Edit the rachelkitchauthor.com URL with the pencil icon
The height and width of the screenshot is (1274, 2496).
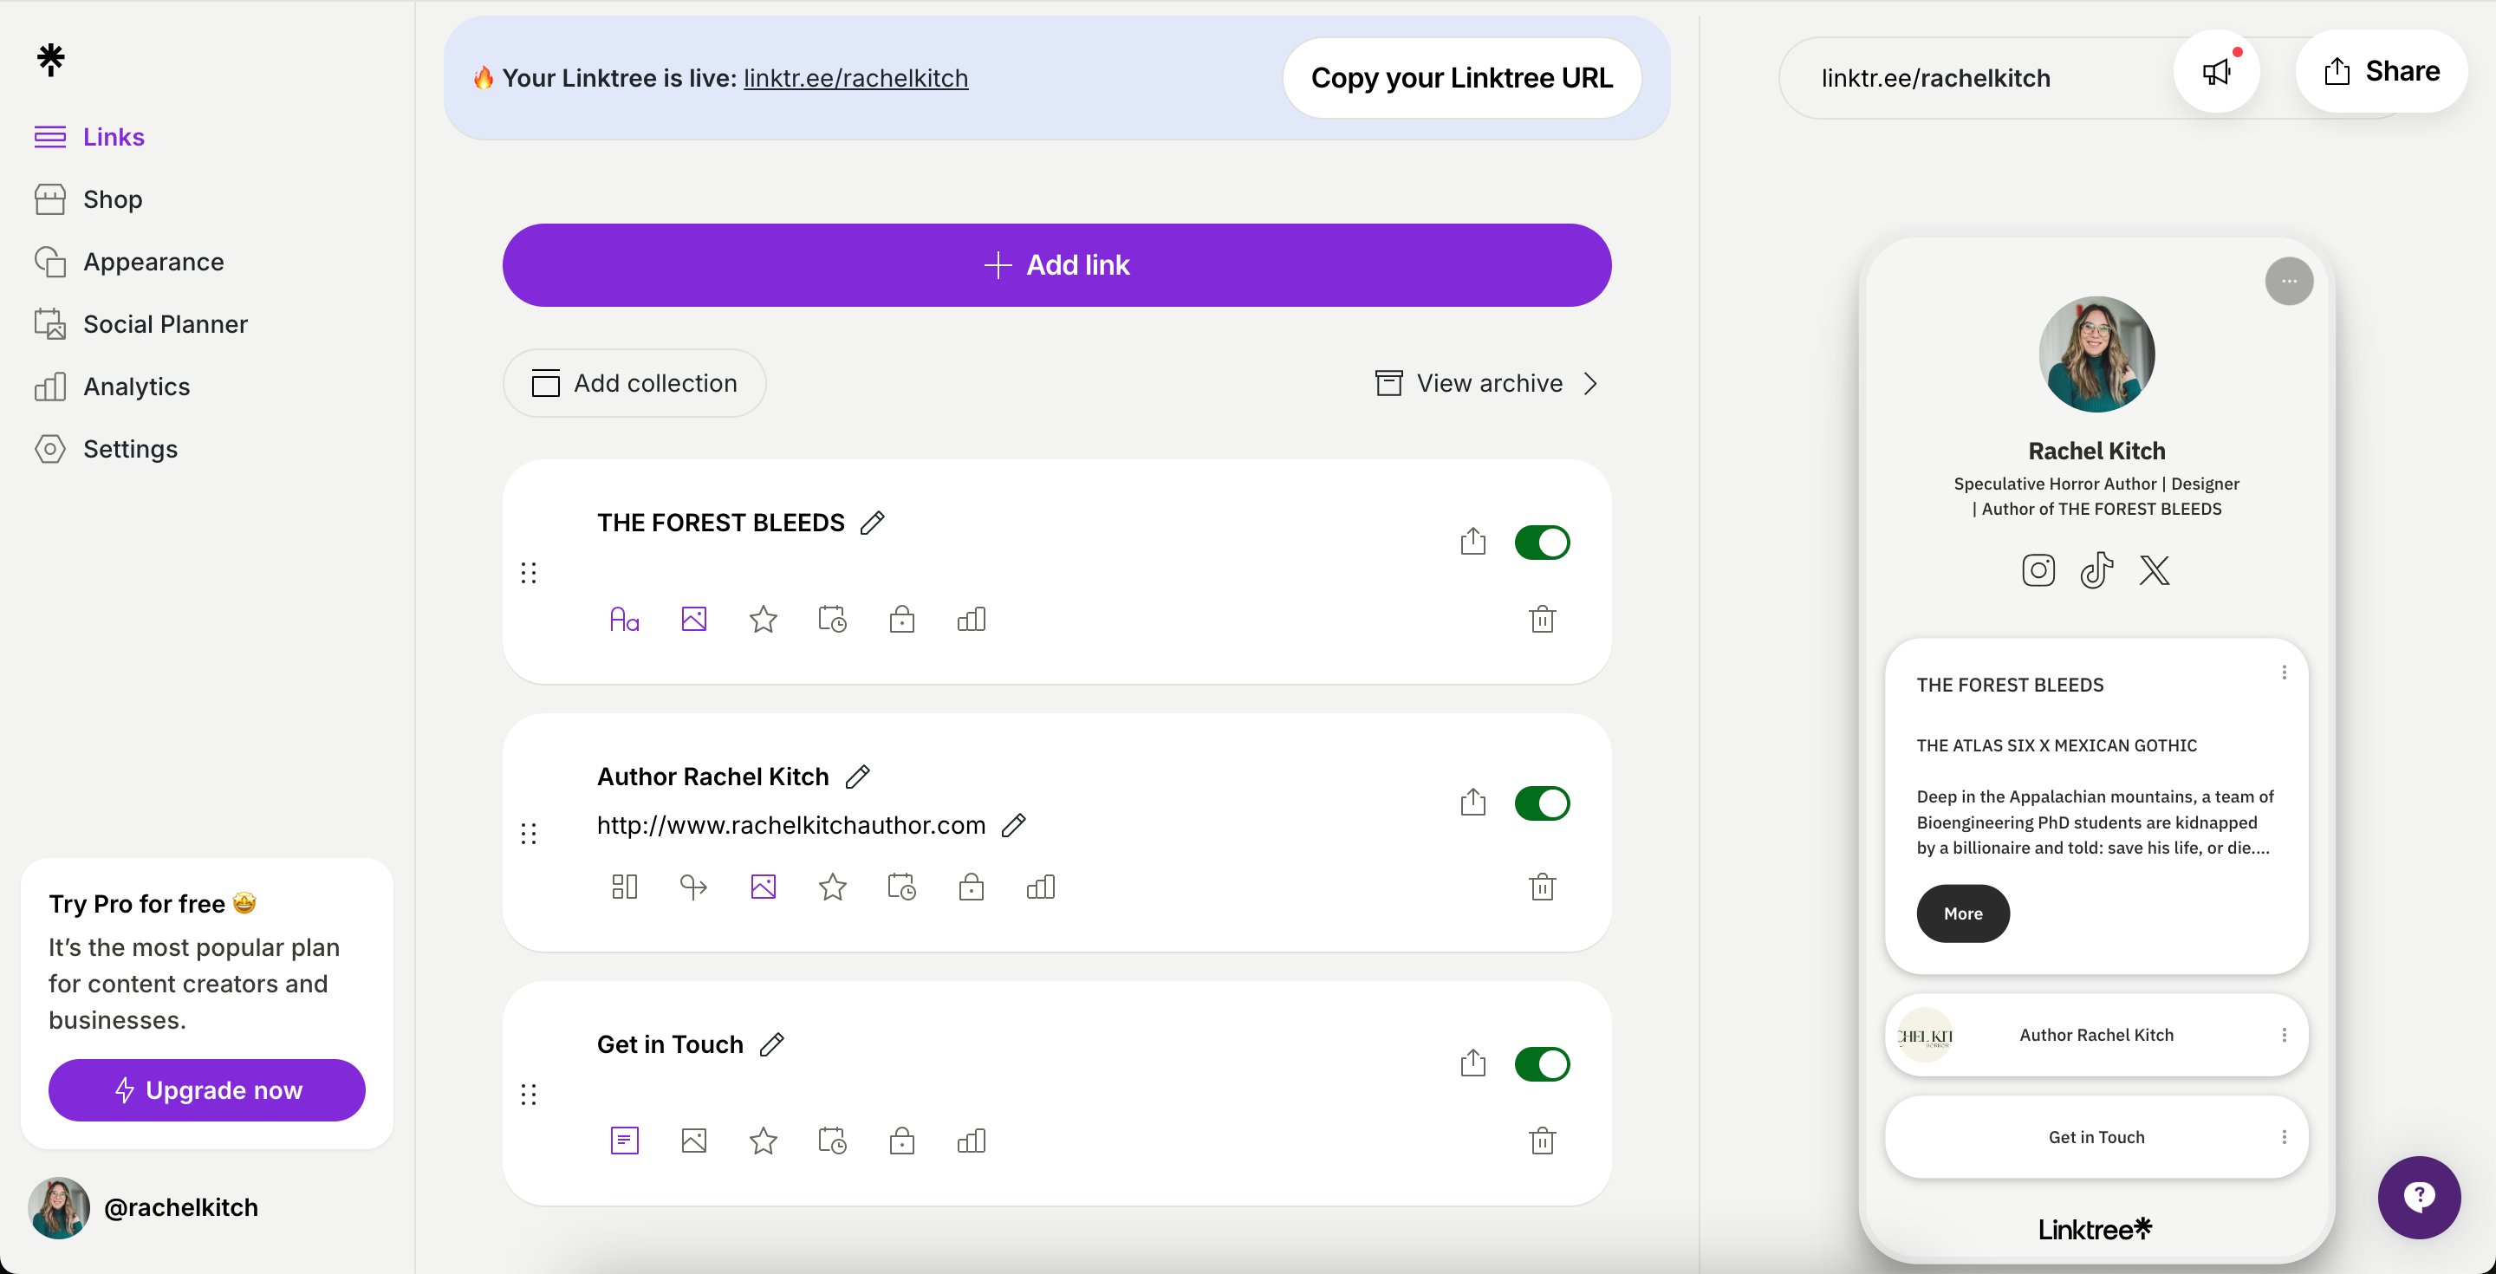(x=1013, y=824)
